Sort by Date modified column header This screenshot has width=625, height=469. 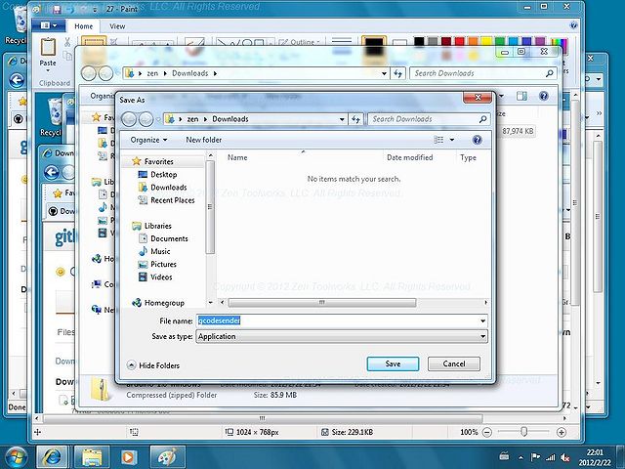(x=410, y=157)
